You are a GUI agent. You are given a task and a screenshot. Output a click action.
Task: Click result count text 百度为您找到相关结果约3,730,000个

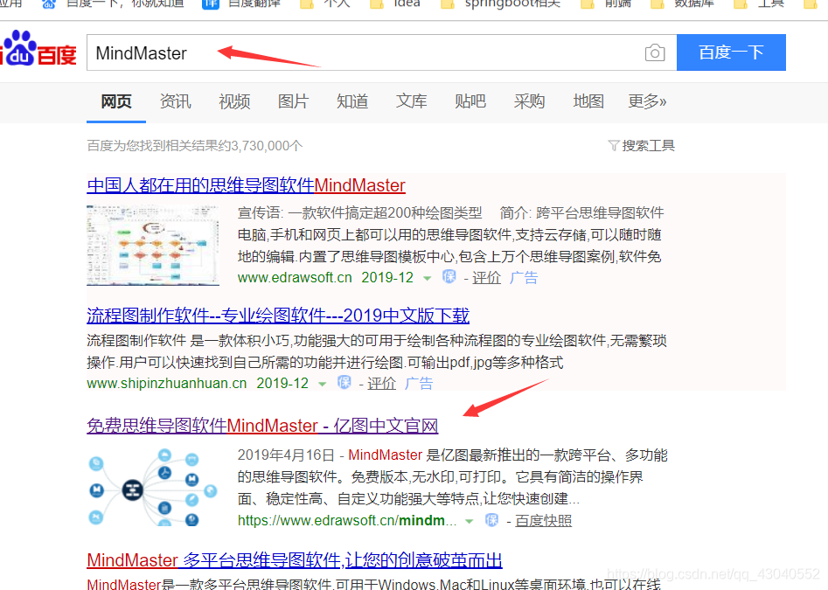coord(195,146)
